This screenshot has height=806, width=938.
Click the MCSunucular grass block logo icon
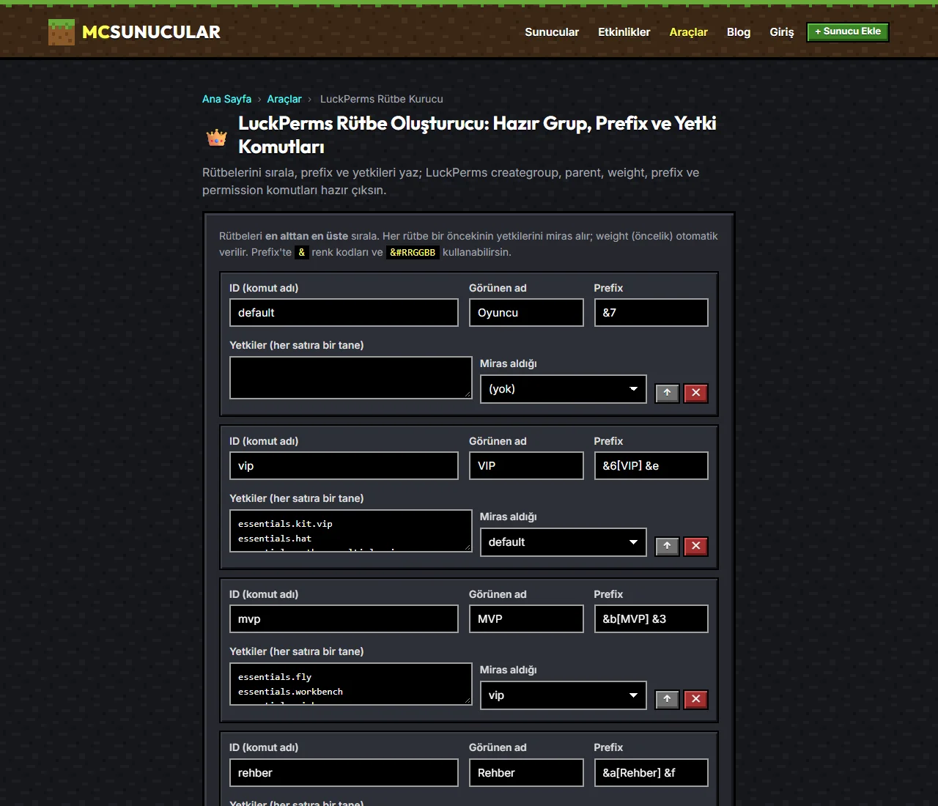(x=62, y=32)
